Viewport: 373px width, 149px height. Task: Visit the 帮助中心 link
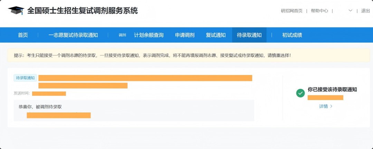[319, 11]
